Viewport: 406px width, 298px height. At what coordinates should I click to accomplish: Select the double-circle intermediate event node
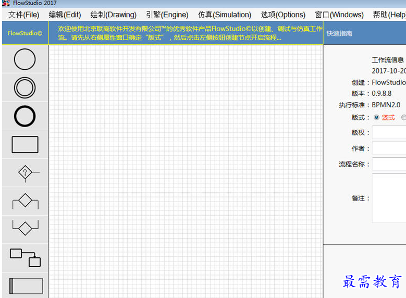click(25, 88)
